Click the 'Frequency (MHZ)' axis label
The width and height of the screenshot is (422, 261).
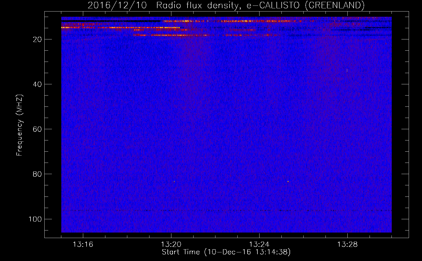(20, 125)
